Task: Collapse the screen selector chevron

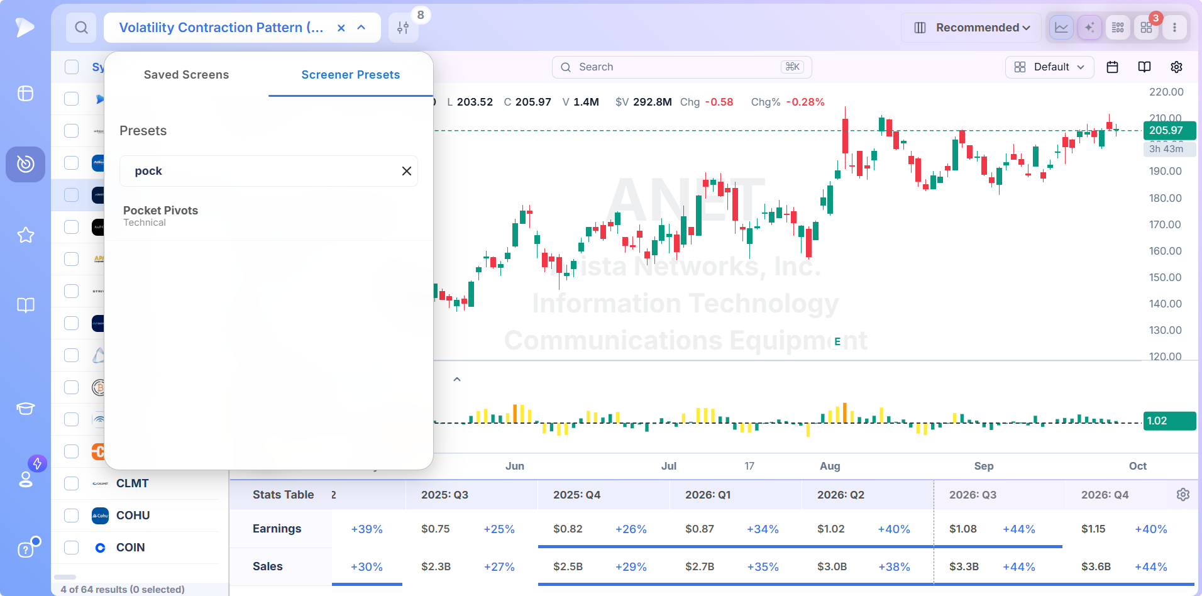Action: pyautogui.click(x=361, y=28)
